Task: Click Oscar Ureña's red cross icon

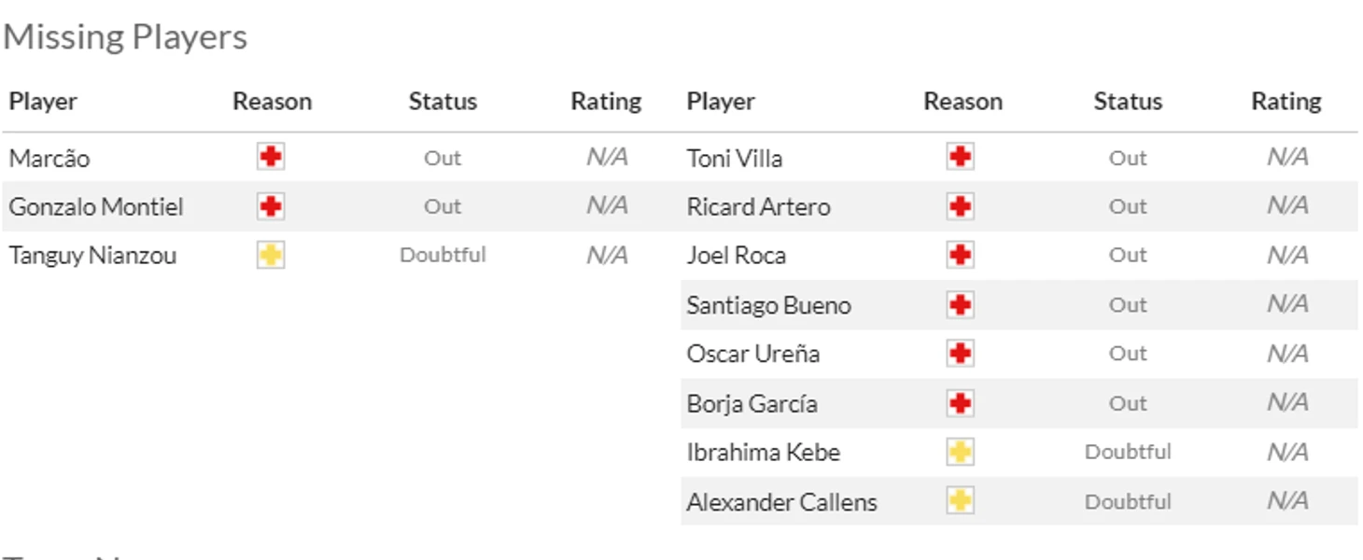Action: [961, 354]
